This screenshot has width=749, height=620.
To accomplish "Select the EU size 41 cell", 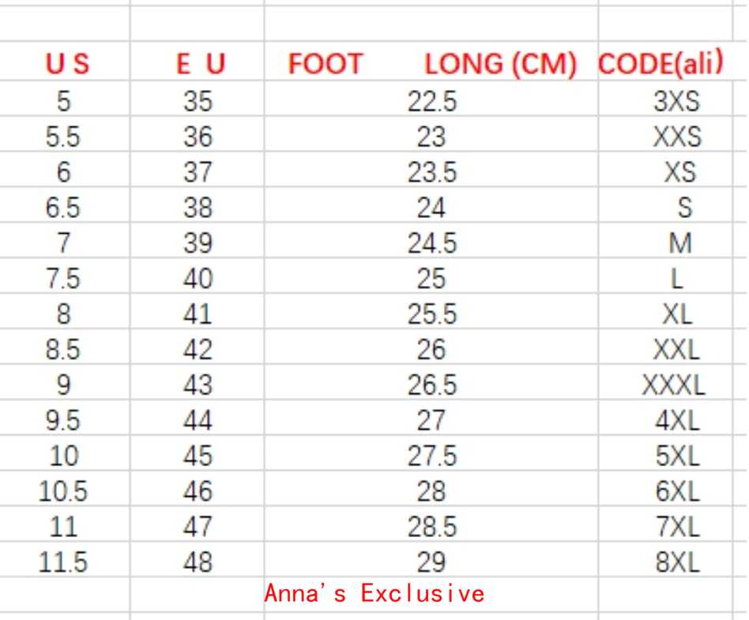I will click(x=198, y=314).
